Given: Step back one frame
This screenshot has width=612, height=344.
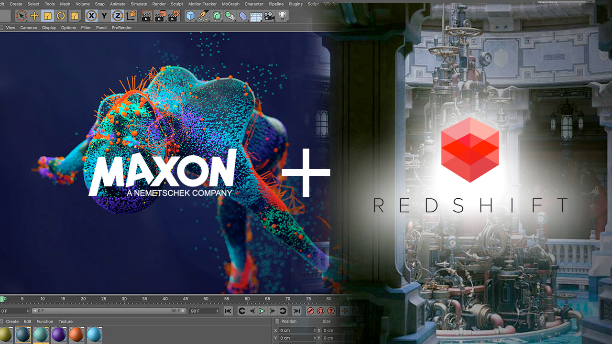Looking at the screenshot, I should [x=252, y=311].
